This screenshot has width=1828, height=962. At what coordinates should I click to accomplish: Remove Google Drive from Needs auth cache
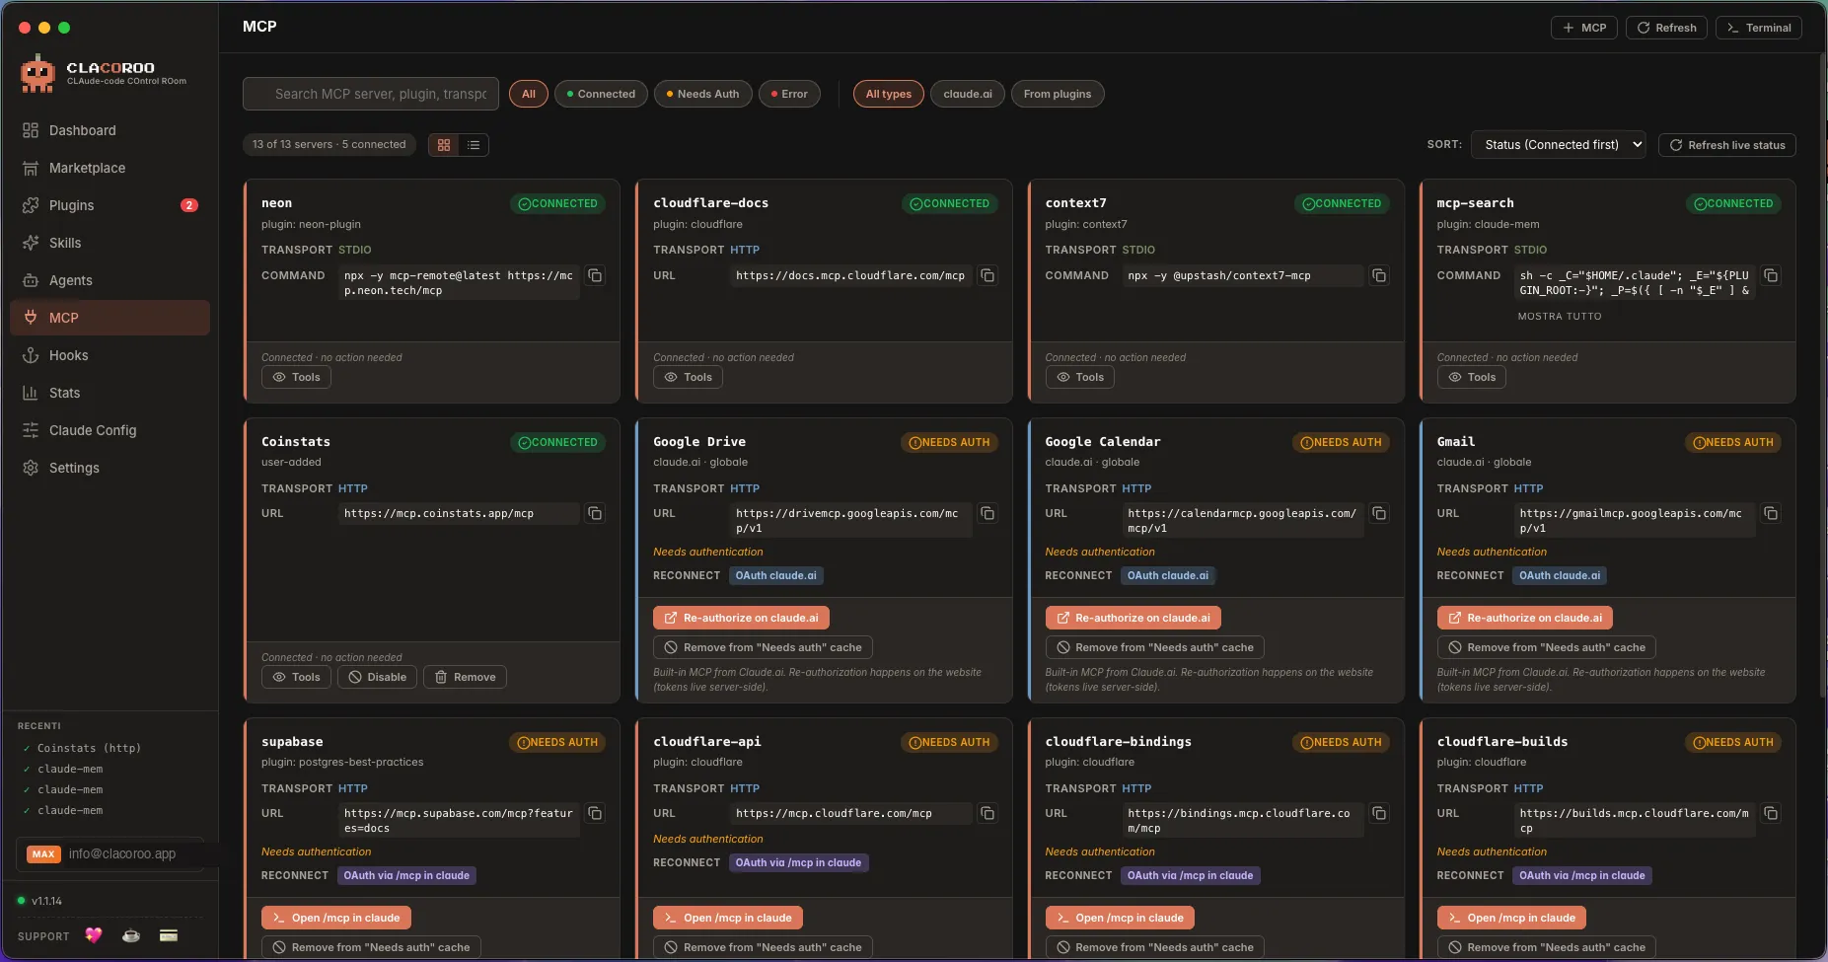tap(763, 647)
